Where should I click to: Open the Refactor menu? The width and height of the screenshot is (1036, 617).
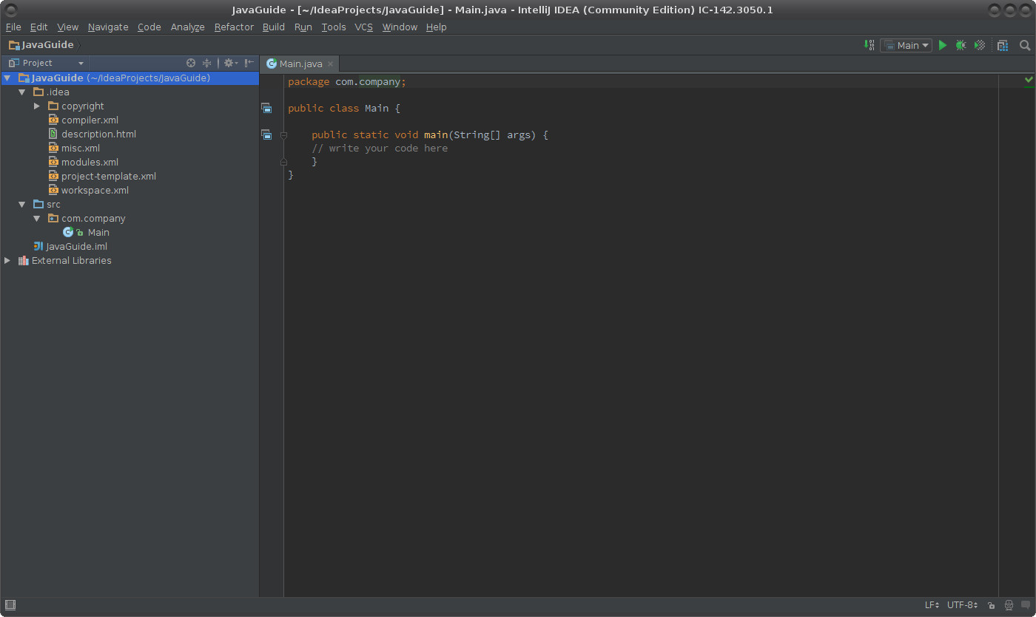234,27
